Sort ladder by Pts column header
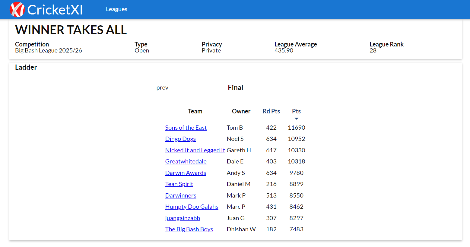470x247 pixels. (x=296, y=111)
